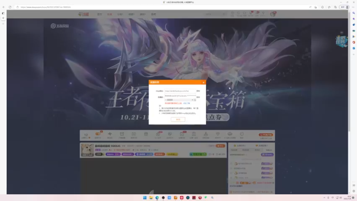Viewport: 357px width, 201px height.
Task: Click the green badge button in room header
Action: (x=198, y=154)
